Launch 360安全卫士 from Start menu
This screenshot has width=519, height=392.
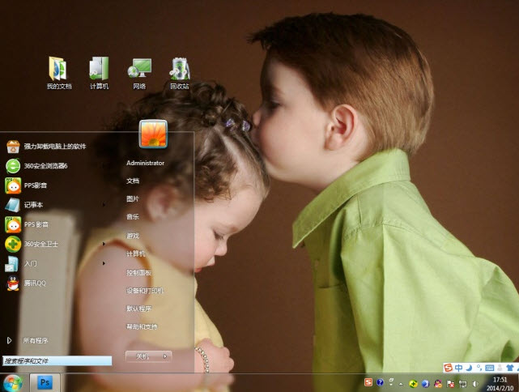pos(32,244)
